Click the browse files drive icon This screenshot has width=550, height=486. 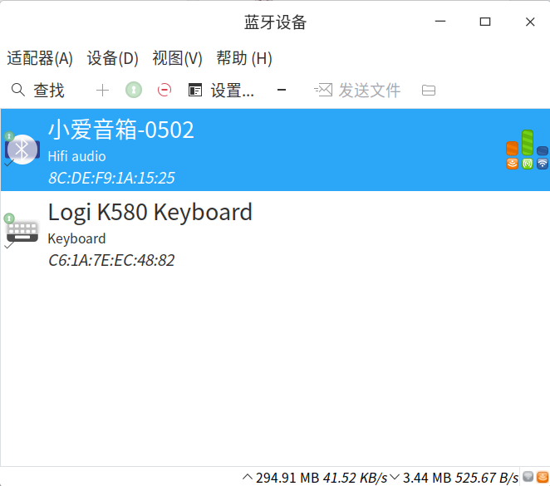pos(428,91)
